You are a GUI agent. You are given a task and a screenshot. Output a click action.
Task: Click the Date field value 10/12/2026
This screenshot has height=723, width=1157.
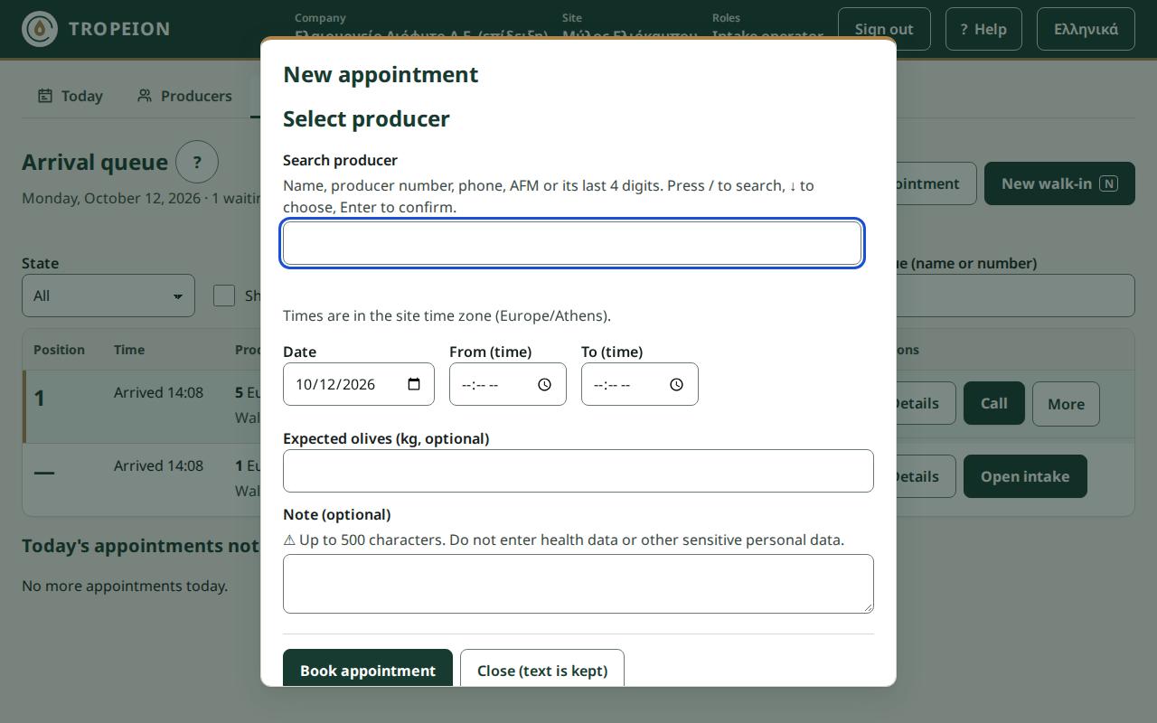(335, 384)
